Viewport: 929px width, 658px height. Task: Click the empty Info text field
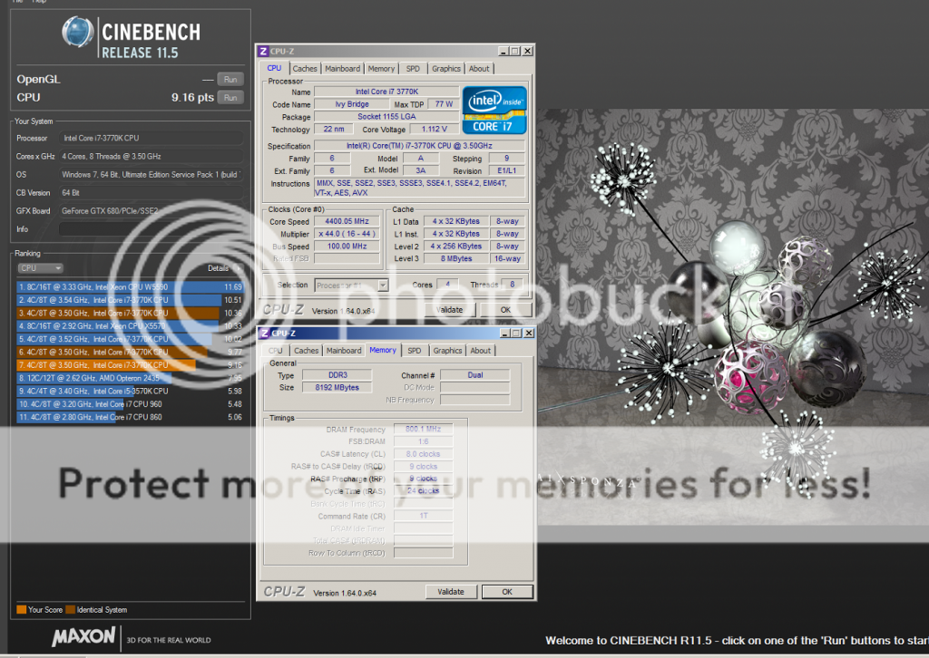(x=151, y=229)
